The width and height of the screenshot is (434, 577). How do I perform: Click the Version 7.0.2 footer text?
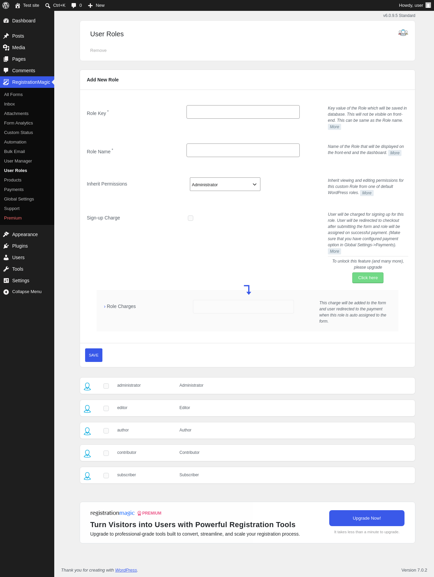pyautogui.click(x=414, y=570)
